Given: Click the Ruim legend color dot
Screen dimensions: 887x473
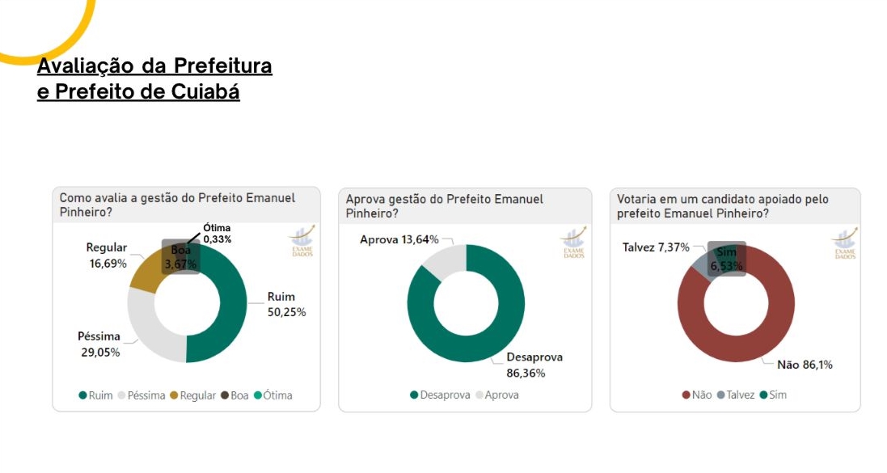Looking at the screenshot, I should 82,395.
